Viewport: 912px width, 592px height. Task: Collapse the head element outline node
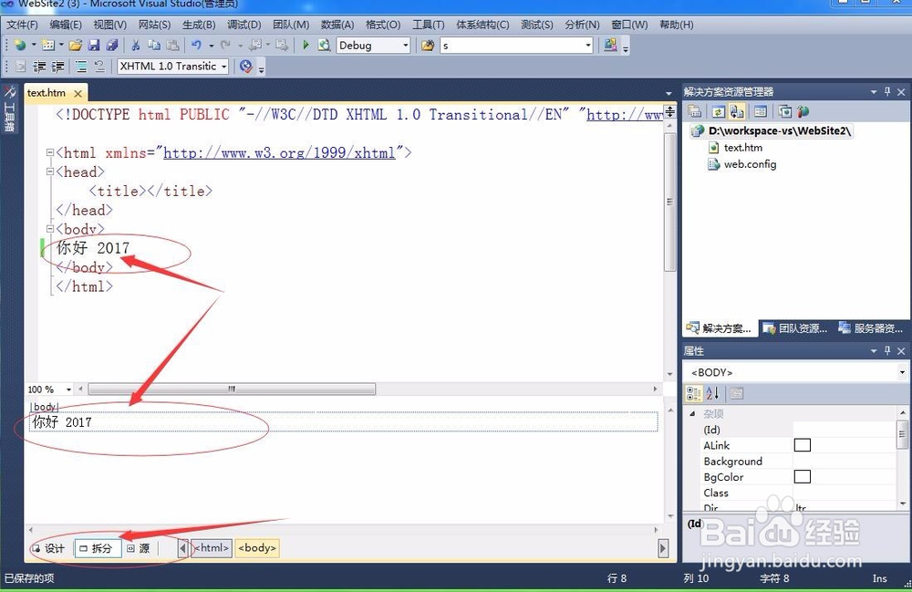click(x=50, y=171)
